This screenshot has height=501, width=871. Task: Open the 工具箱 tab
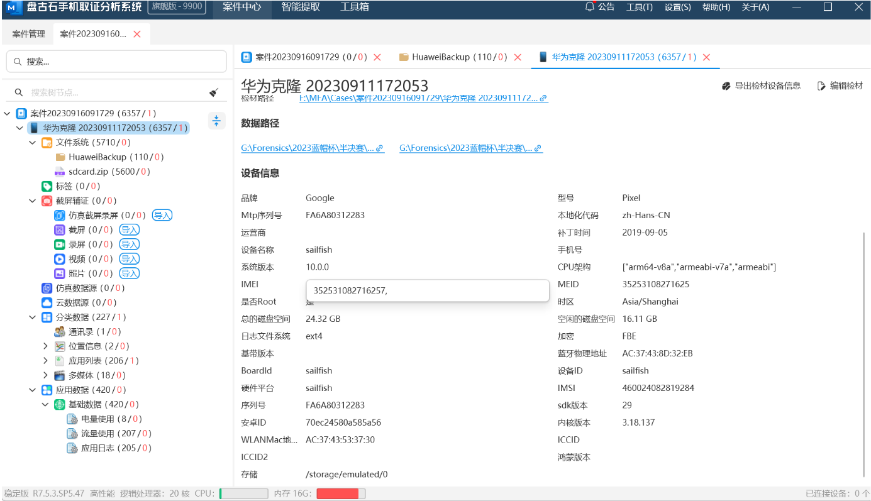click(x=355, y=8)
